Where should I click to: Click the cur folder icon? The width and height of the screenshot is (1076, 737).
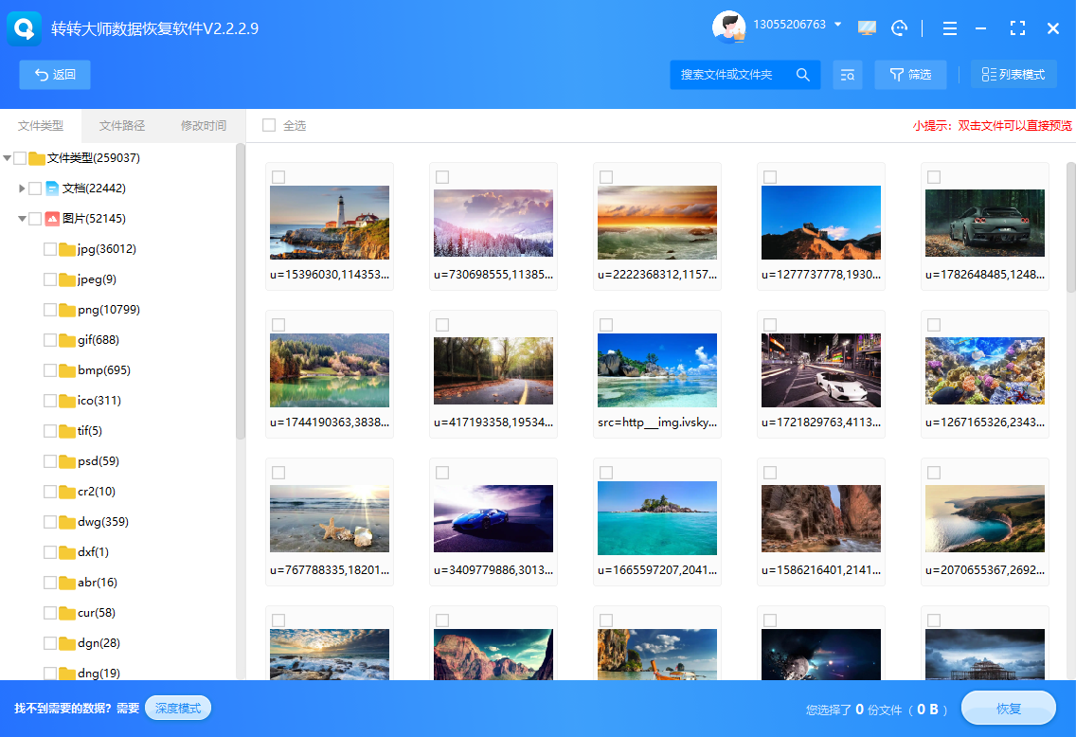click(x=67, y=613)
